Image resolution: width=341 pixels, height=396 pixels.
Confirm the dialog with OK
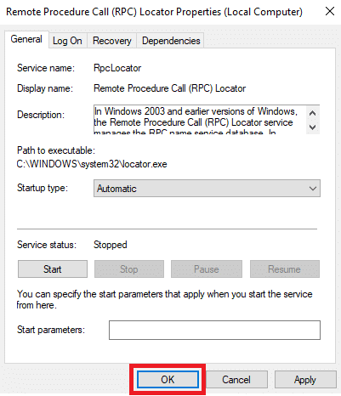coord(168,380)
